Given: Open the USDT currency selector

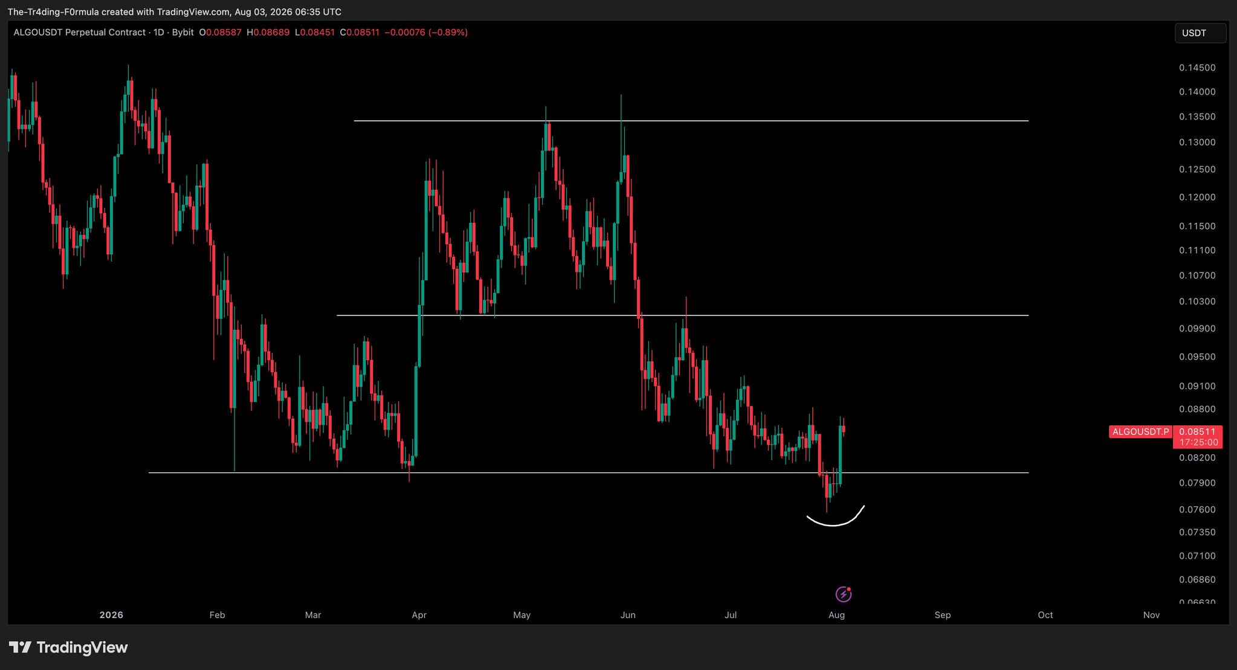Looking at the screenshot, I should (x=1200, y=33).
